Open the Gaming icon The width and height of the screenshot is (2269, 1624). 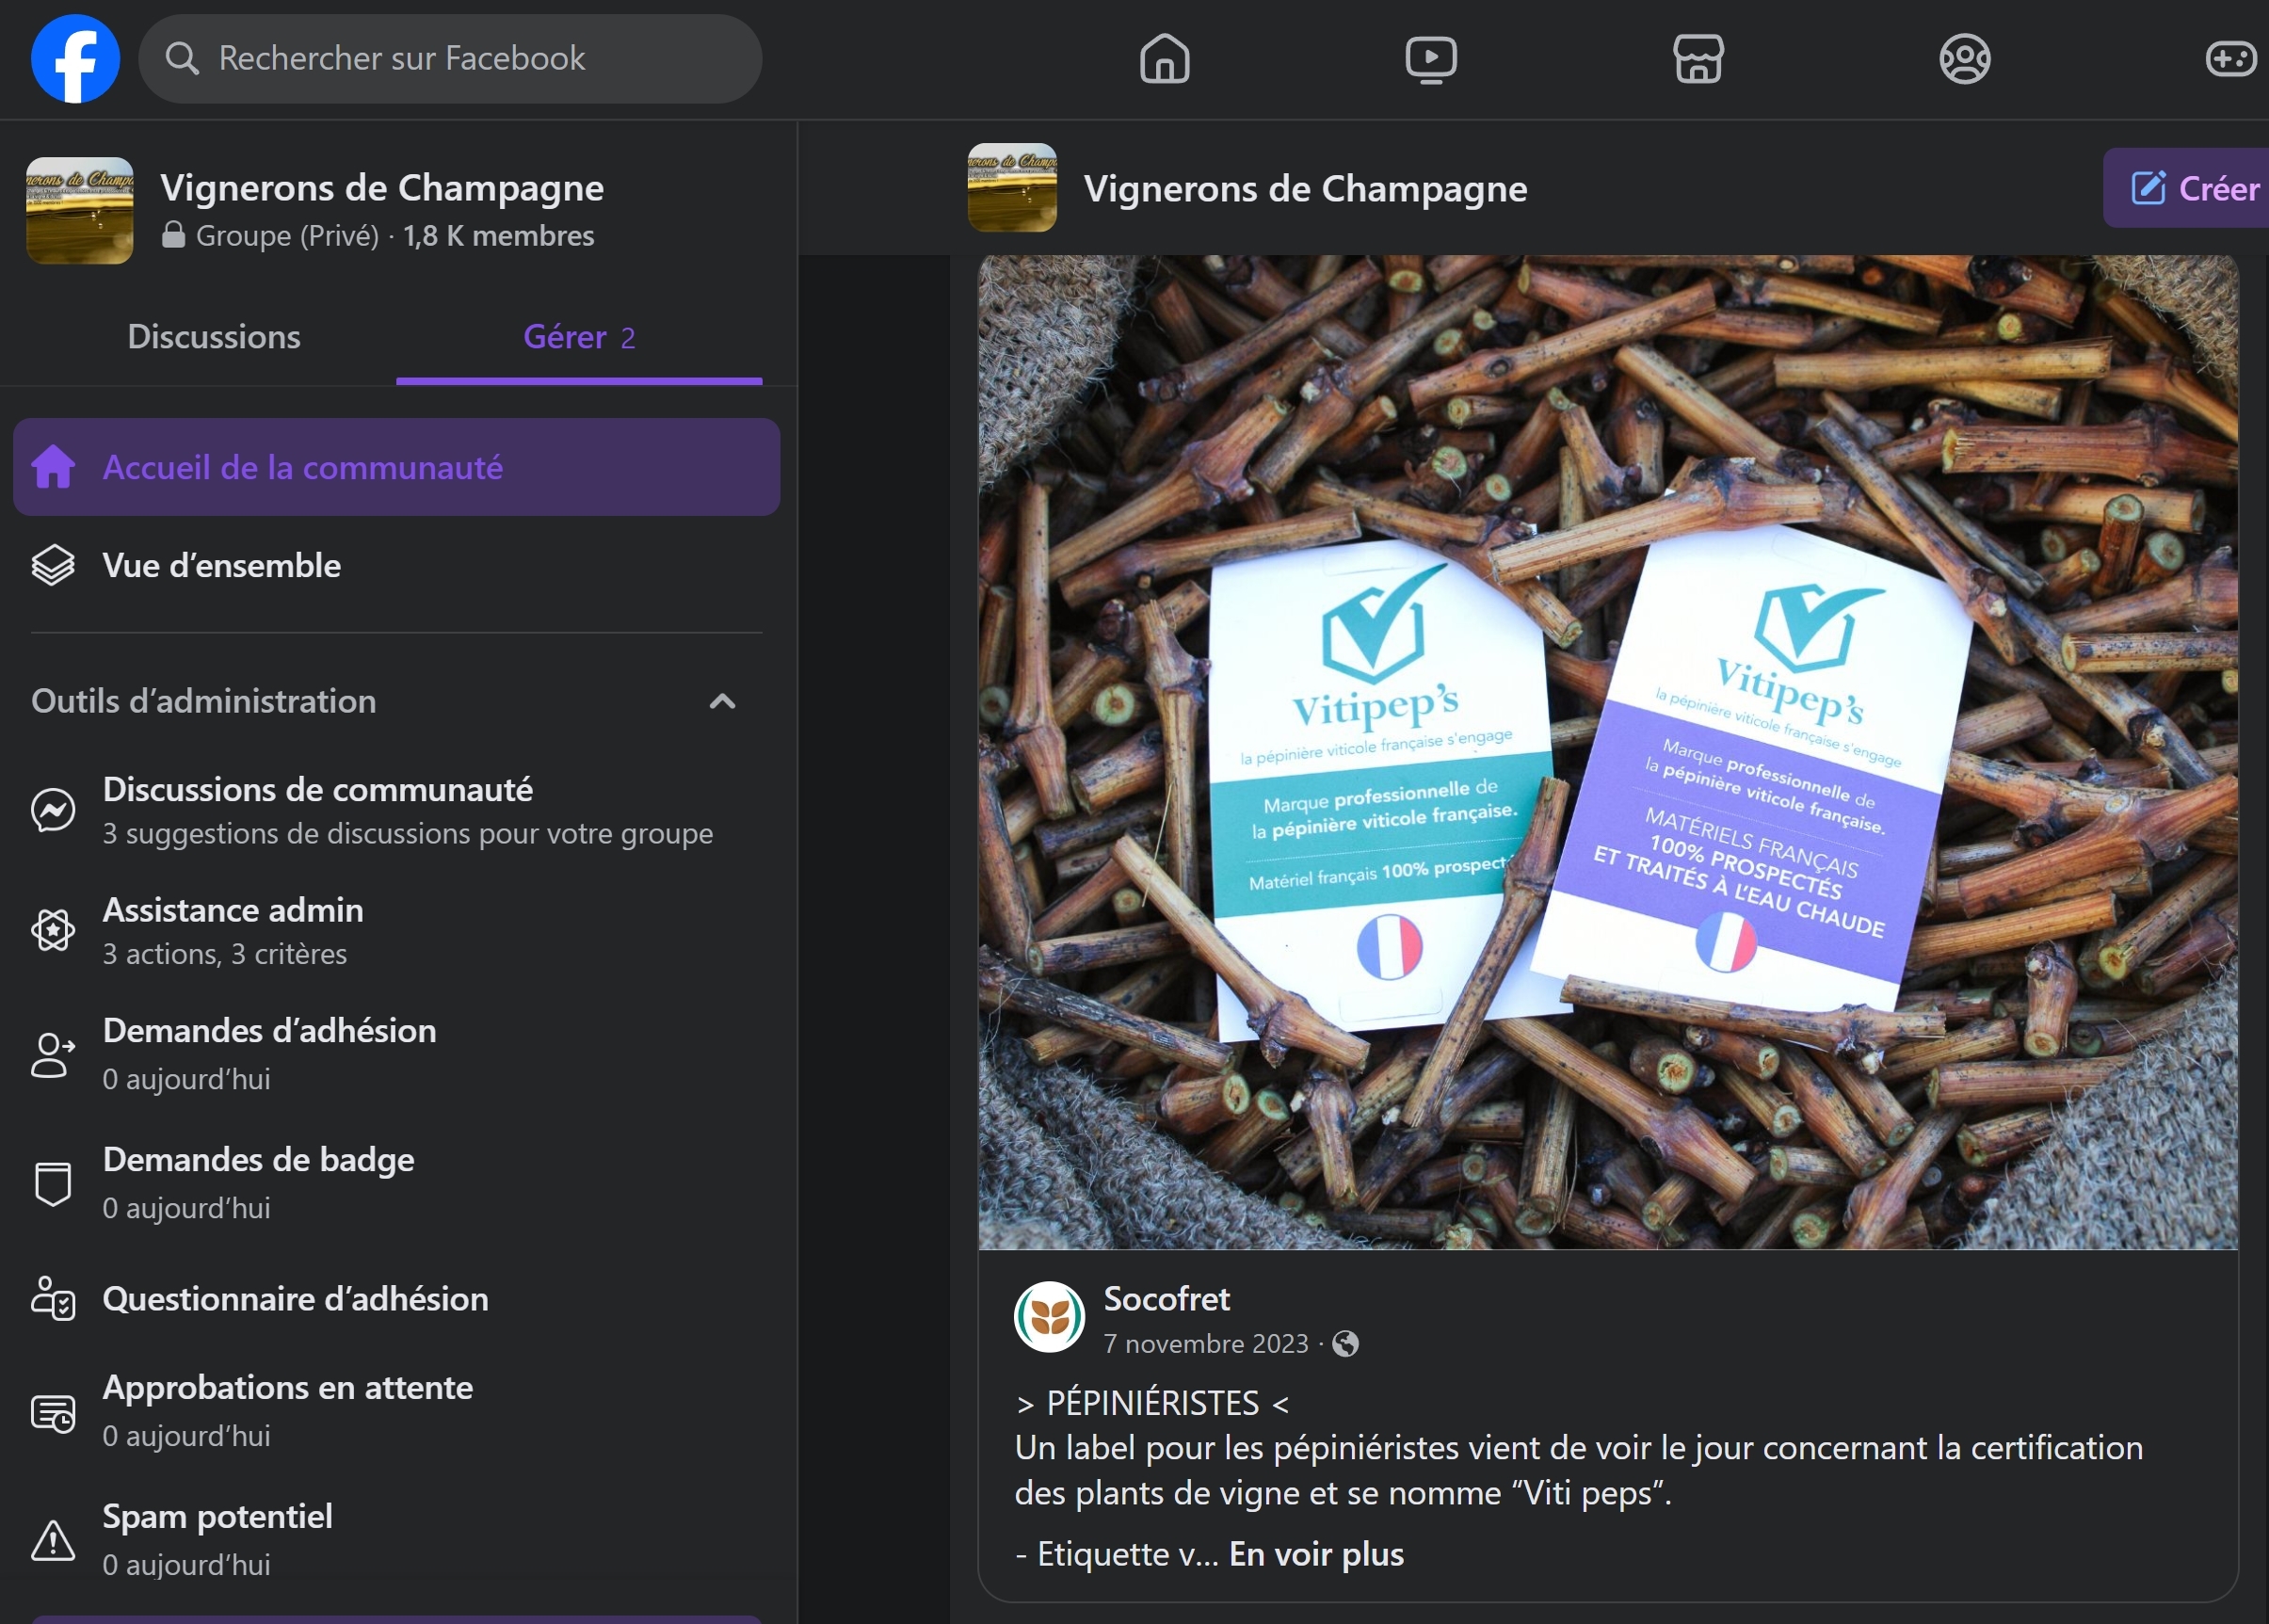2230,59
